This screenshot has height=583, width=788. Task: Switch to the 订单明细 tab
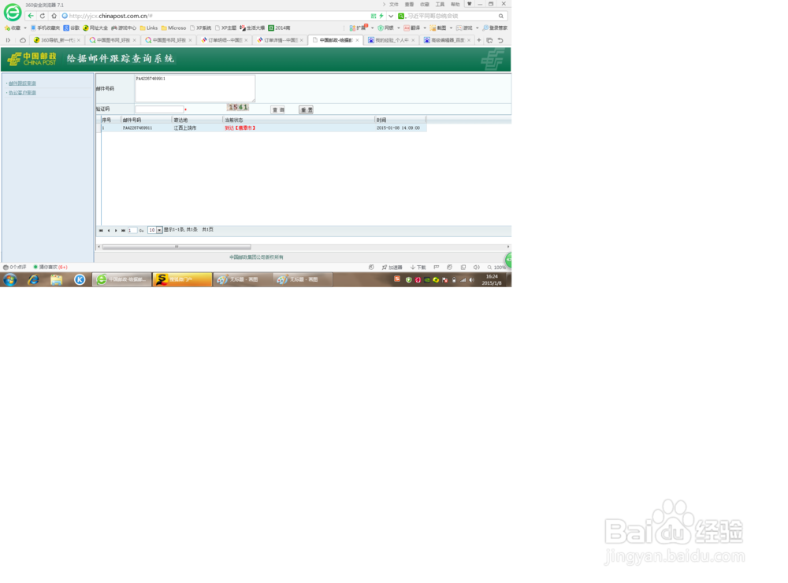tap(223, 40)
